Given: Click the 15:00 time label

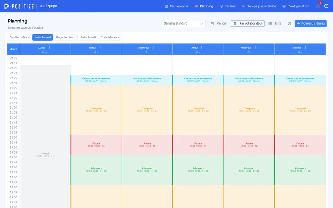Looking at the screenshot, I should click(13, 188).
